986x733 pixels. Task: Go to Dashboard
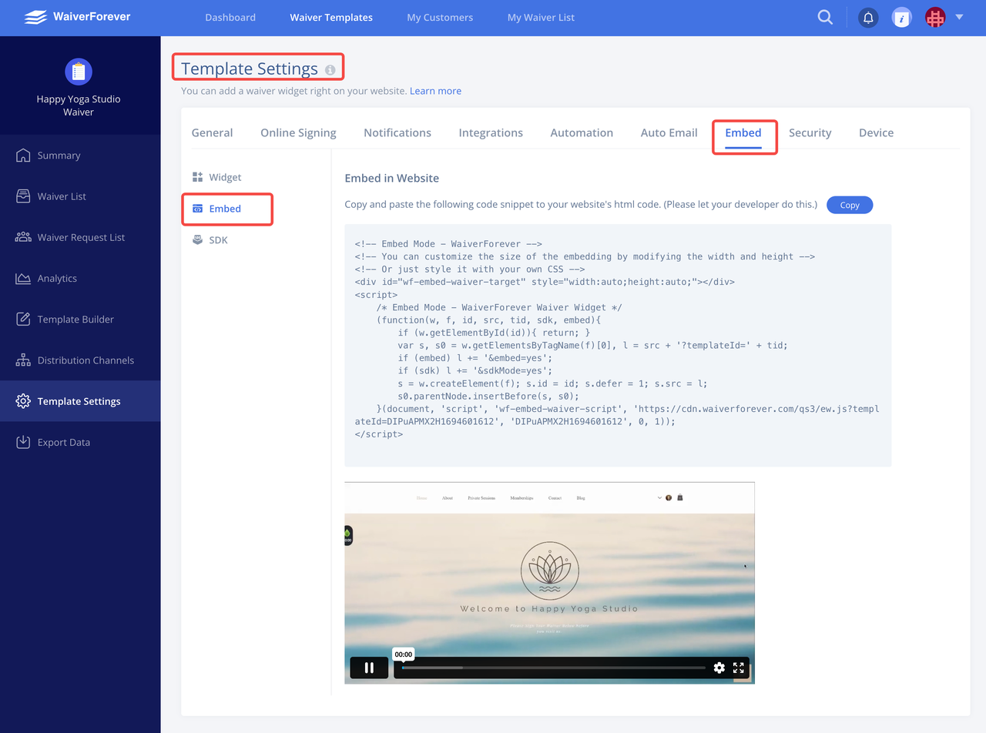tap(230, 17)
